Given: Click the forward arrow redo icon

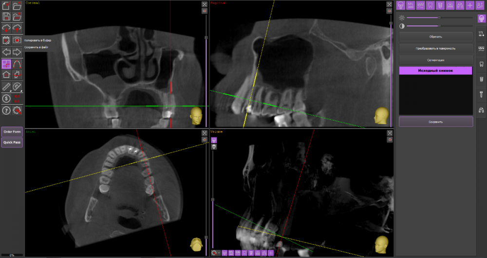Looking at the screenshot, I should click(17, 52).
